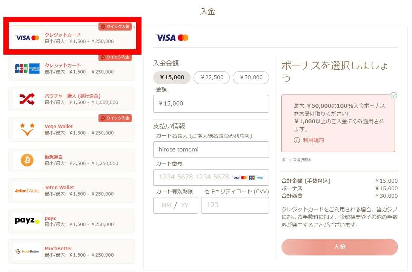Click the MuchBetter logo
This screenshot has width=412, height=272.
pos(27,252)
